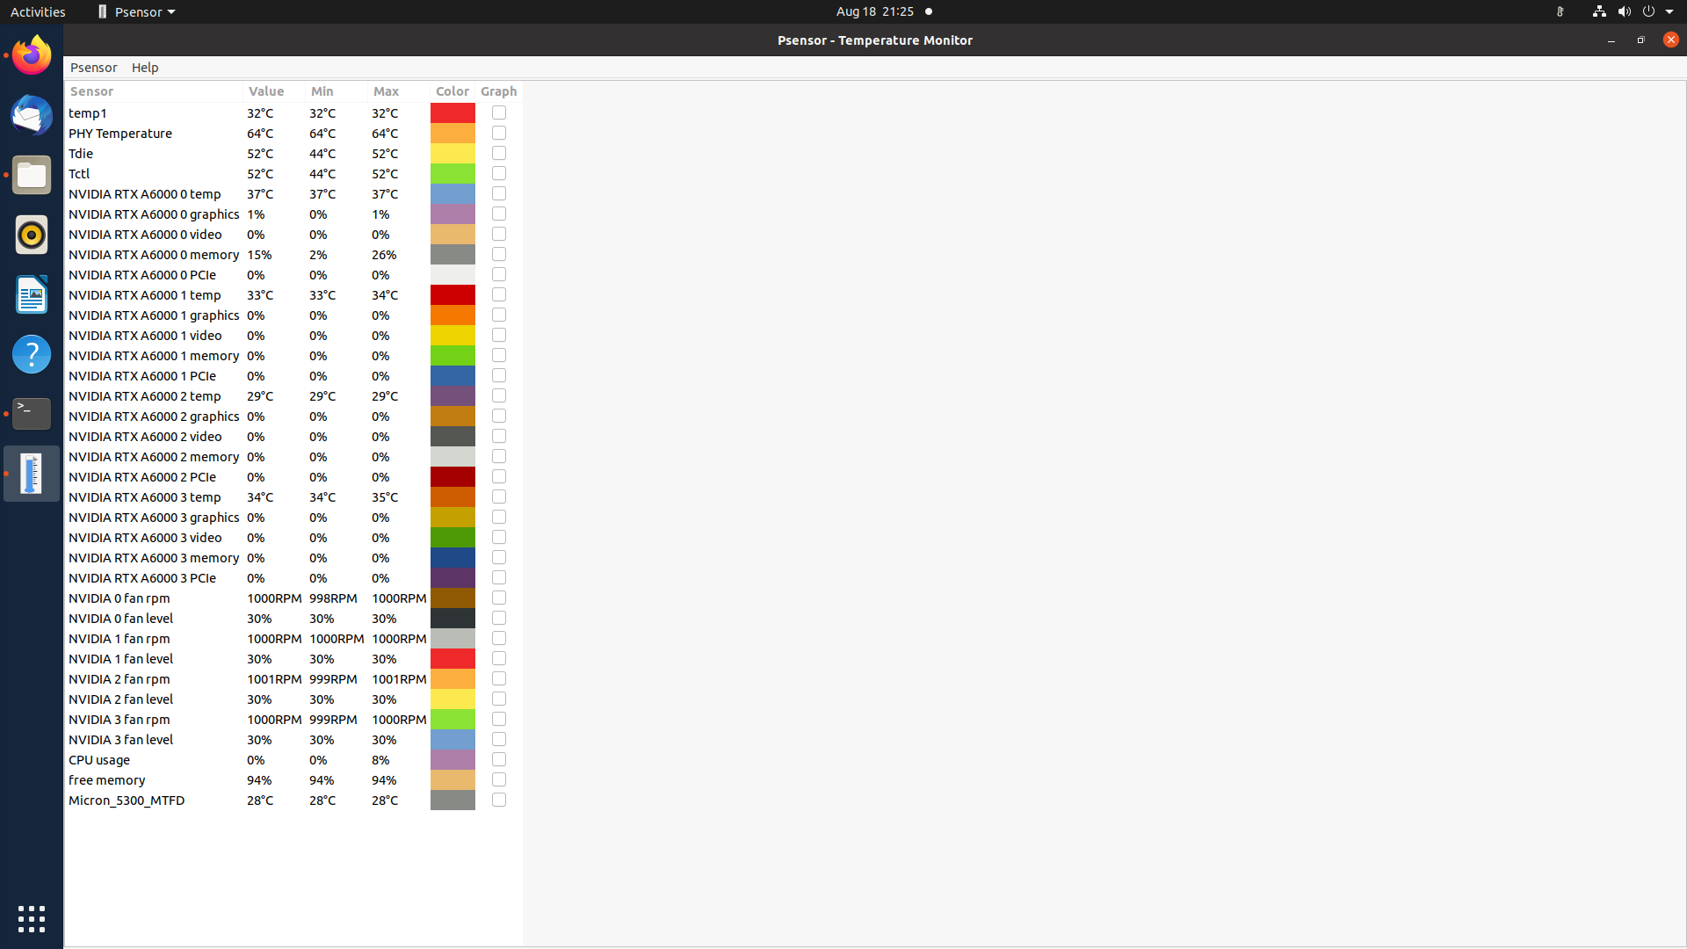Sort by the Value column header
1687x949 pixels.
pyautogui.click(x=274, y=91)
